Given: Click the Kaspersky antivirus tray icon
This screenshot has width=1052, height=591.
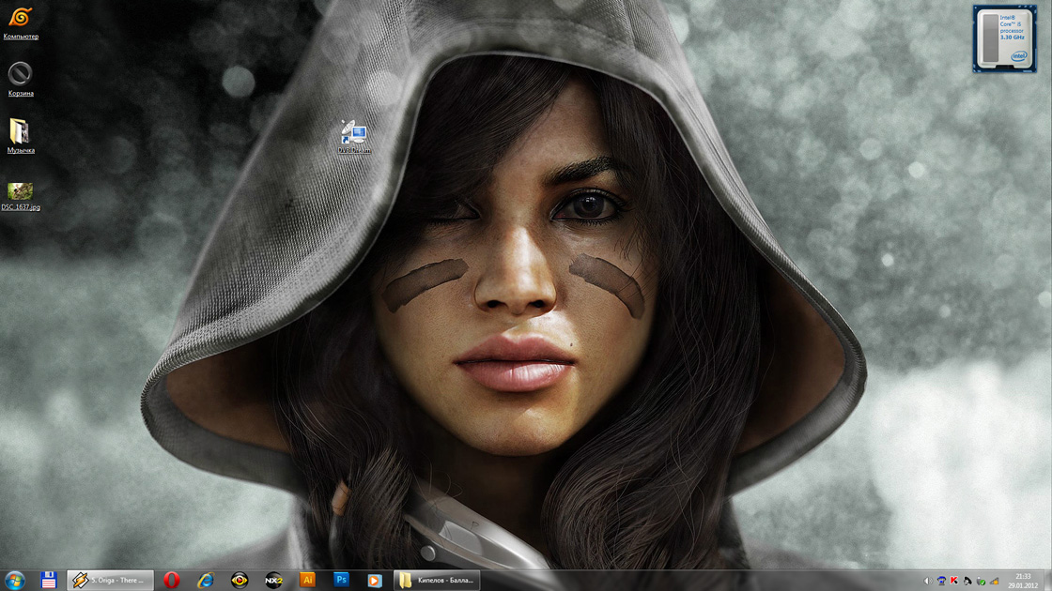Looking at the screenshot, I should click(x=954, y=582).
